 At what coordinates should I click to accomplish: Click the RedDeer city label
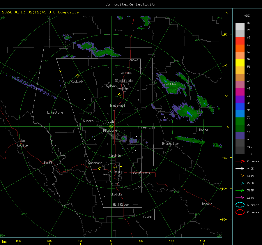(x=123, y=88)
